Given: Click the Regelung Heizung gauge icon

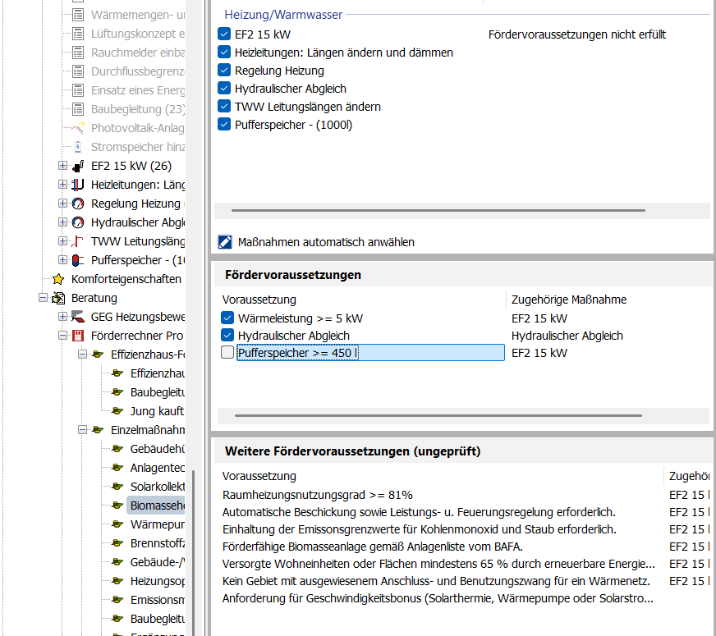Looking at the screenshot, I should coord(78,204).
